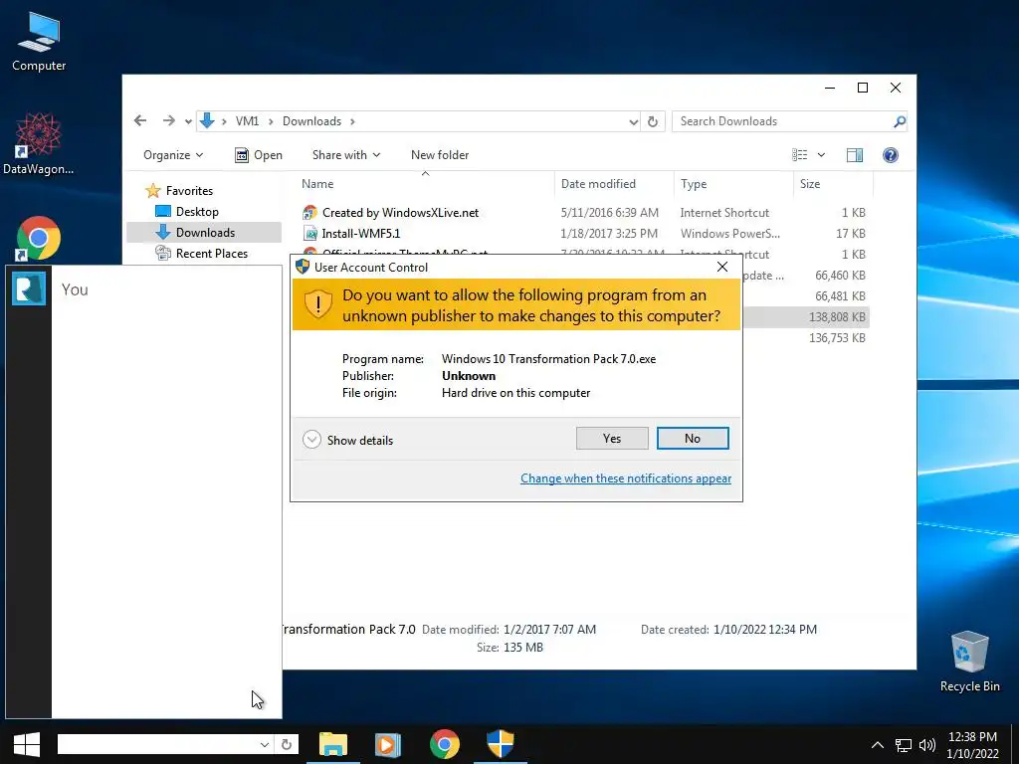Click Open in Explorer toolbar
The width and height of the screenshot is (1019, 764).
259,154
